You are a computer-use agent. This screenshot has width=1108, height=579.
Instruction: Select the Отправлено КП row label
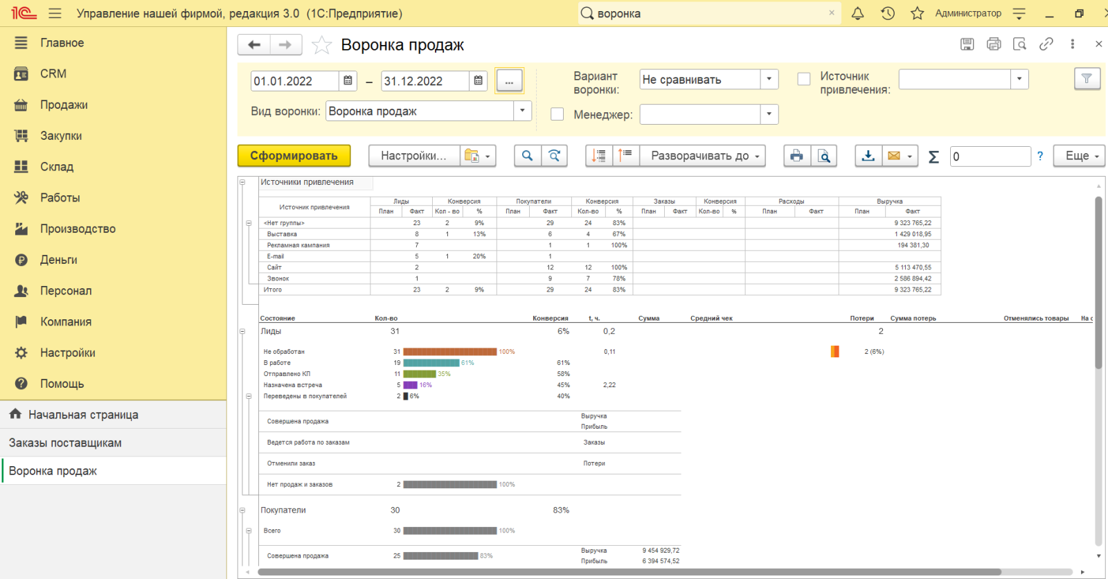(x=287, y=374)
